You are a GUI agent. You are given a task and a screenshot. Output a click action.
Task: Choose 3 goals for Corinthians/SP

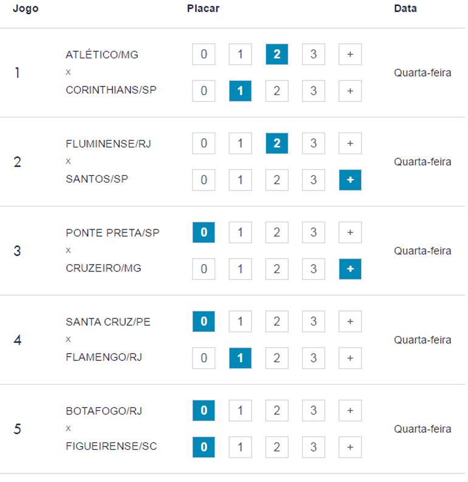click(x=314, y=91)
